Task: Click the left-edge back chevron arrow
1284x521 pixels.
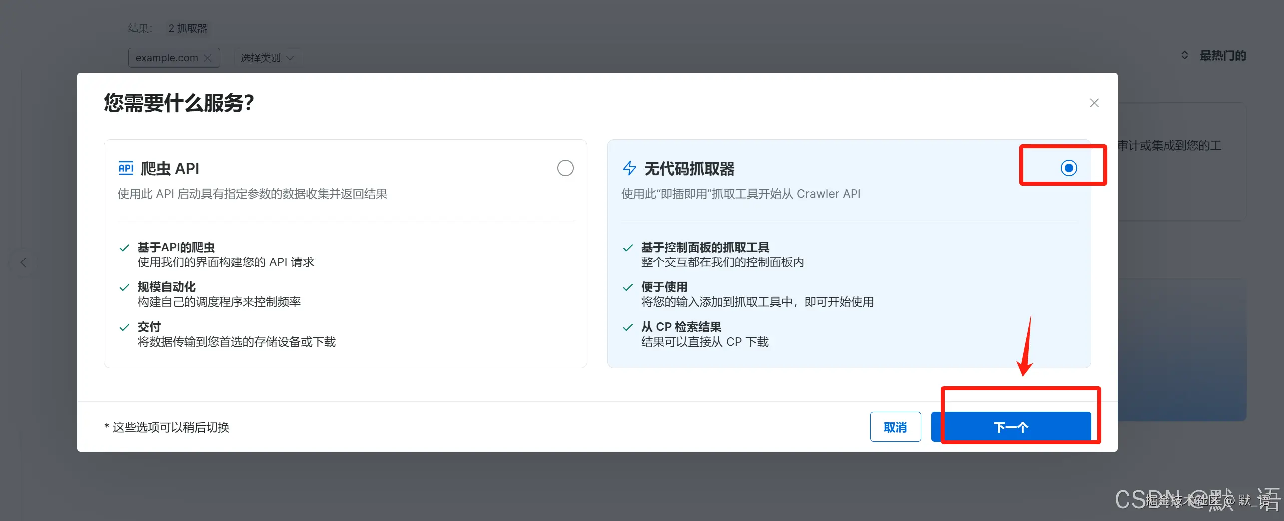Action: [x=23, y=262]
